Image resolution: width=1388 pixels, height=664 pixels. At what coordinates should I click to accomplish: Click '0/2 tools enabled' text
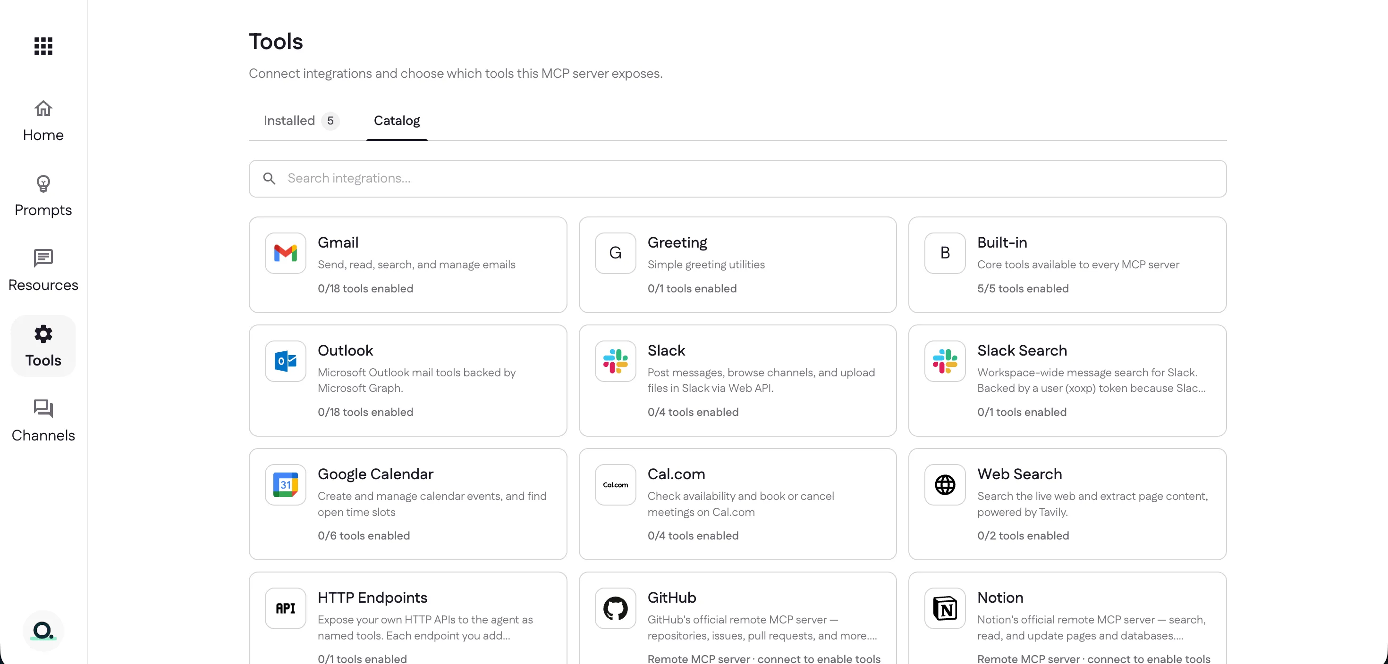tap(1023, 535)
